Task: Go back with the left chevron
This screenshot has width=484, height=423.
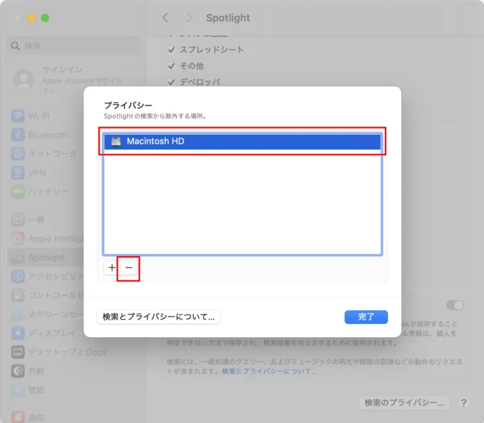Action: tap(166, 18)
